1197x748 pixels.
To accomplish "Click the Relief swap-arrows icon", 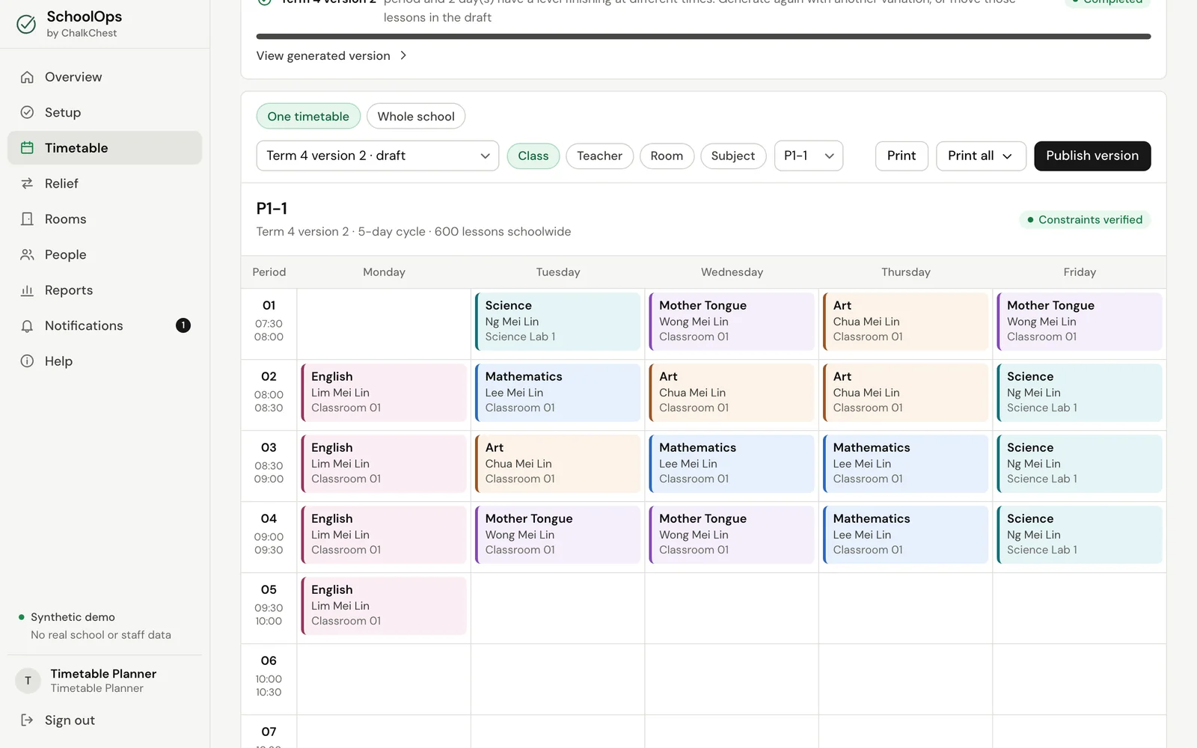I will (27, 183).
